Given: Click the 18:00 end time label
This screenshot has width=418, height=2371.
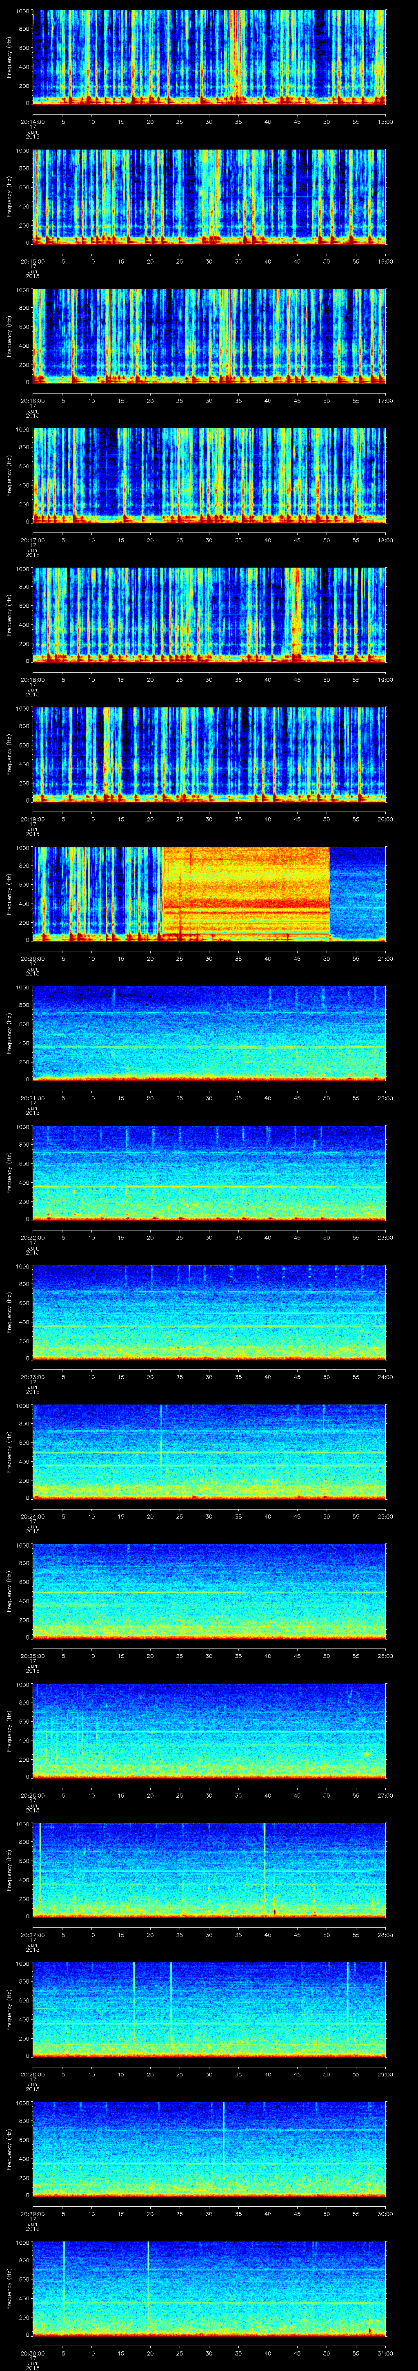Looking at the screenshot, I should (386, 540).
